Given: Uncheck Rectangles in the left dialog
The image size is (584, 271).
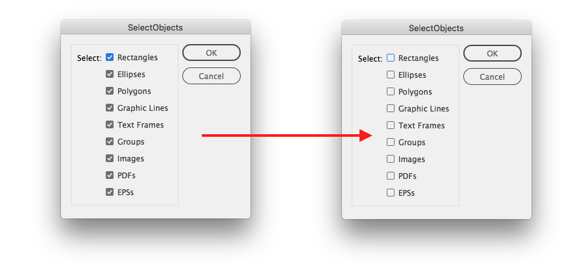Looking at the screenshot, I should click(110, 58).
